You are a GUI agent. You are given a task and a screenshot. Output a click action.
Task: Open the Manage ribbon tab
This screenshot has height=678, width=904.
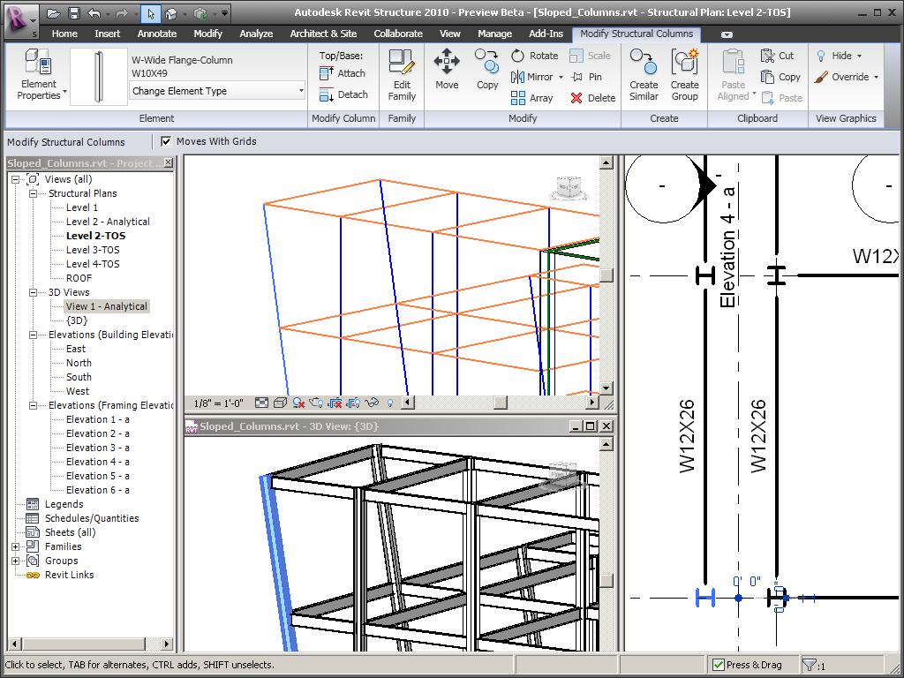coord(494,34)
